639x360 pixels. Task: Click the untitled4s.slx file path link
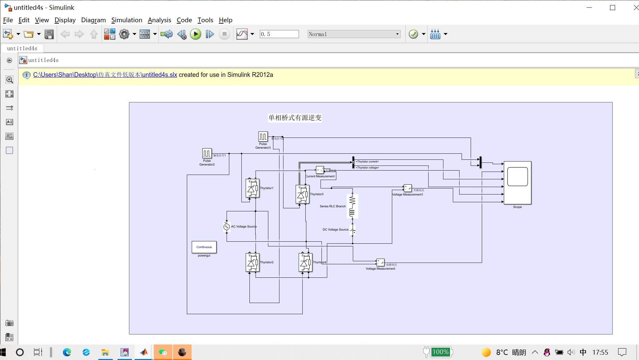[105, 75]
